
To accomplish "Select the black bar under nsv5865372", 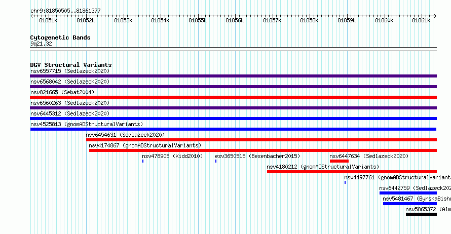I will pyautogui.click(x=422, y=214).
